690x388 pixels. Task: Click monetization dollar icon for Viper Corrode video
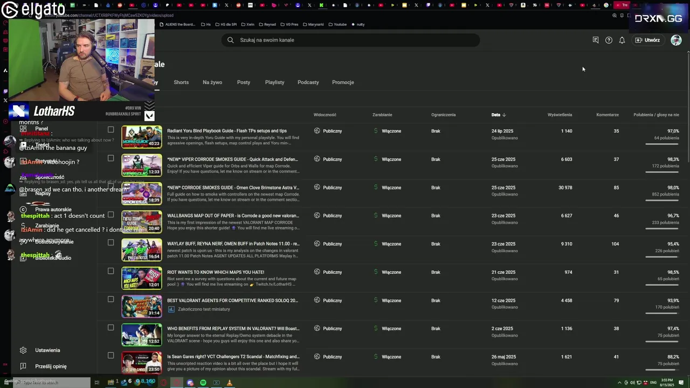(x=376, y=159)
